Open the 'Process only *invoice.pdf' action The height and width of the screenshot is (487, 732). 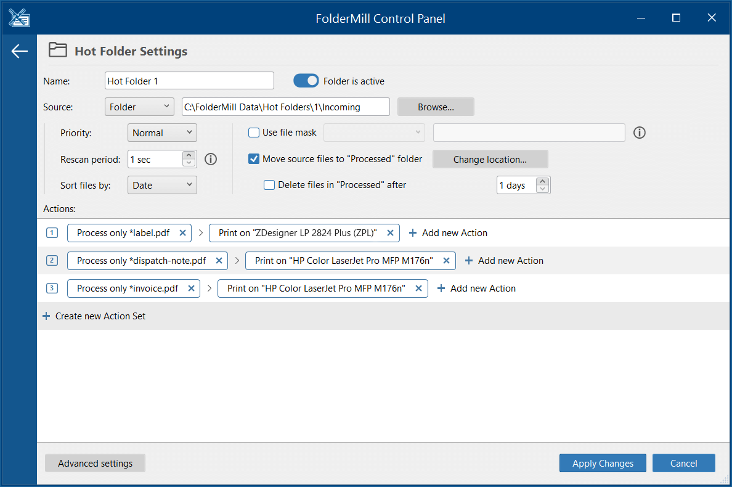[128, 288]
